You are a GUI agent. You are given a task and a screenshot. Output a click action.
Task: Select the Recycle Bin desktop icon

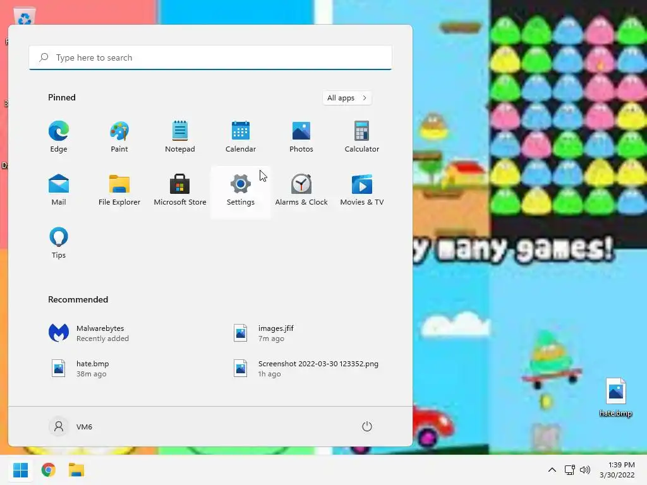coord(25,17)
